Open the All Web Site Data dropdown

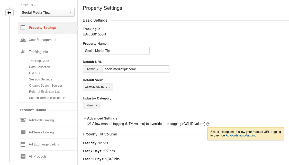[x=98, y=87]
